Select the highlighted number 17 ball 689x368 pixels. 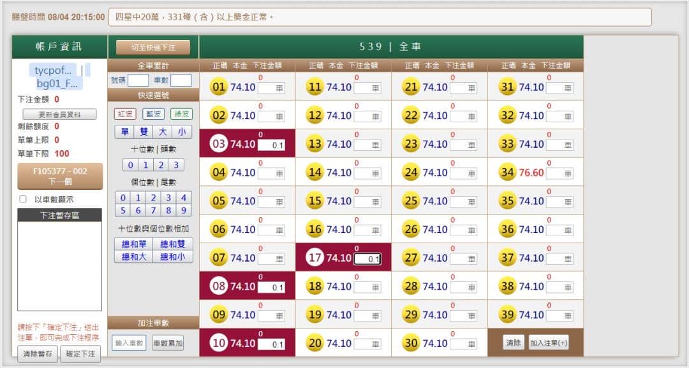[x=315, y=257]
